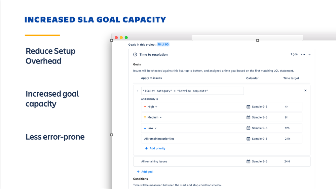Click the calendar icon in the Low row
Viewport: 336px width, 189px height.
[248, 128]
